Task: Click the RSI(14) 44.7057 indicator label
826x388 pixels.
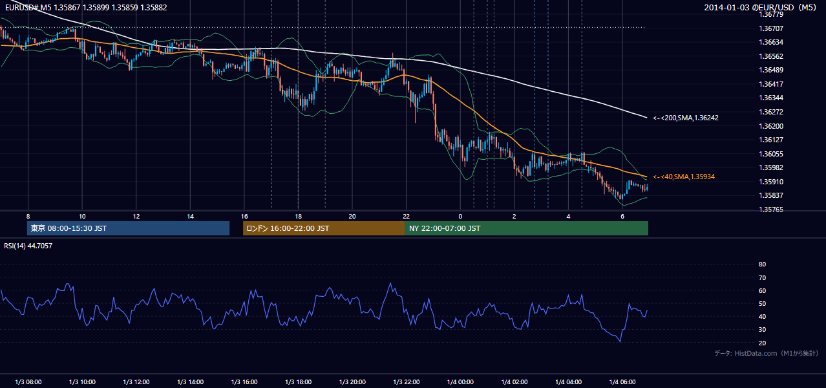Action: (28, 246)
